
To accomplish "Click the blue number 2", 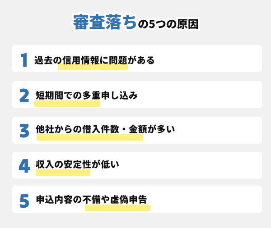I will click(x=24, y=96).
